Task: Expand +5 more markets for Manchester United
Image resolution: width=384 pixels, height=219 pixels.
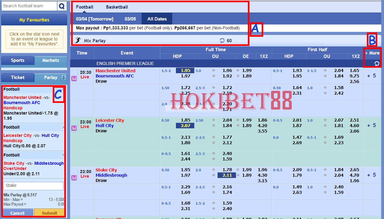Action: [372, 76]
